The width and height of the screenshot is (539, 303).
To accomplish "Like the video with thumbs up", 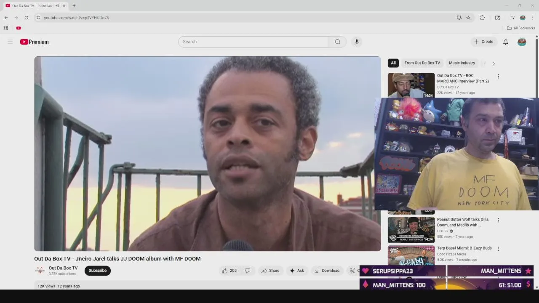I will tap(229, 271).
